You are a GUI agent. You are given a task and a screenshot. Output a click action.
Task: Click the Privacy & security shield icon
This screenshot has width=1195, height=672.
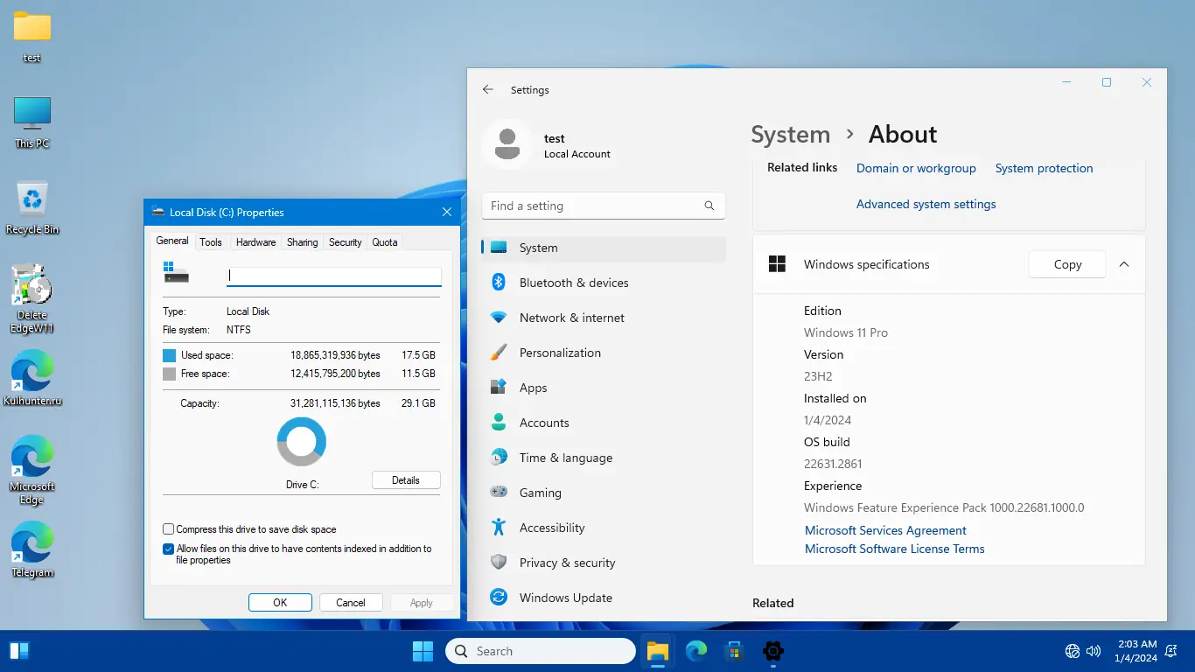tap(499, 563)
